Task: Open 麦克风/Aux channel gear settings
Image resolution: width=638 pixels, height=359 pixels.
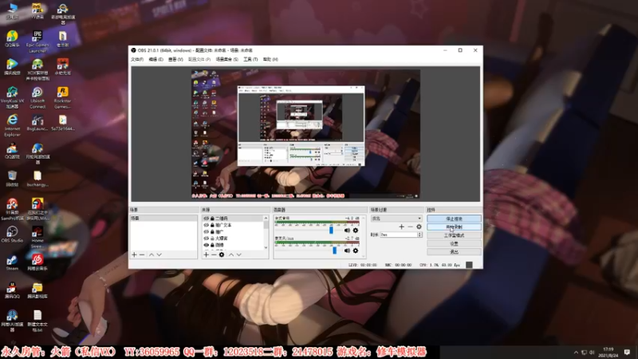Action: click(356, 251)
